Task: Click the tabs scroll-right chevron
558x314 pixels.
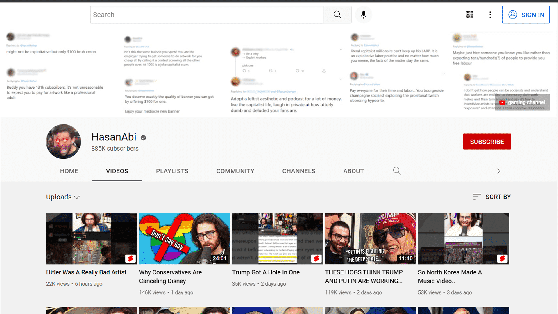Action: click(x=499, y=171)
